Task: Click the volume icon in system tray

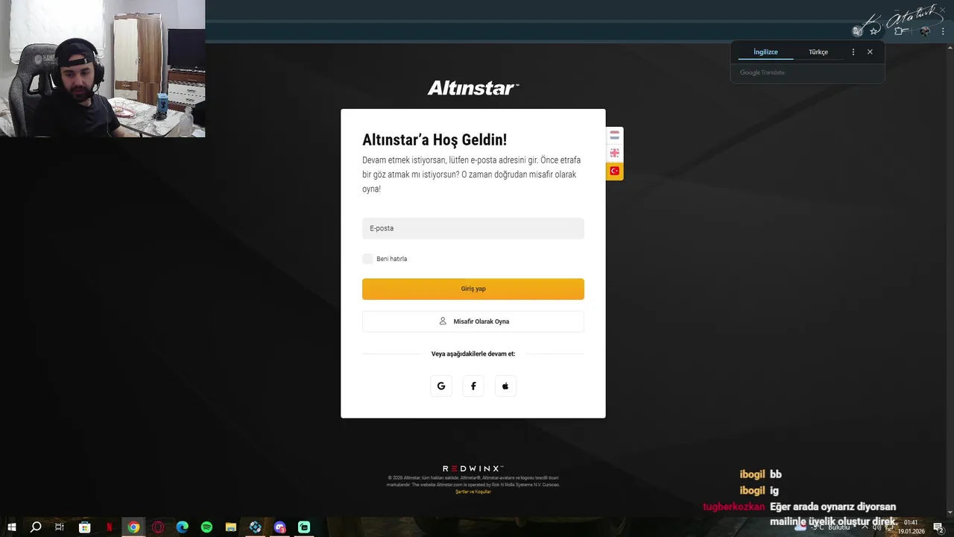Action: [x=877, y=527]
